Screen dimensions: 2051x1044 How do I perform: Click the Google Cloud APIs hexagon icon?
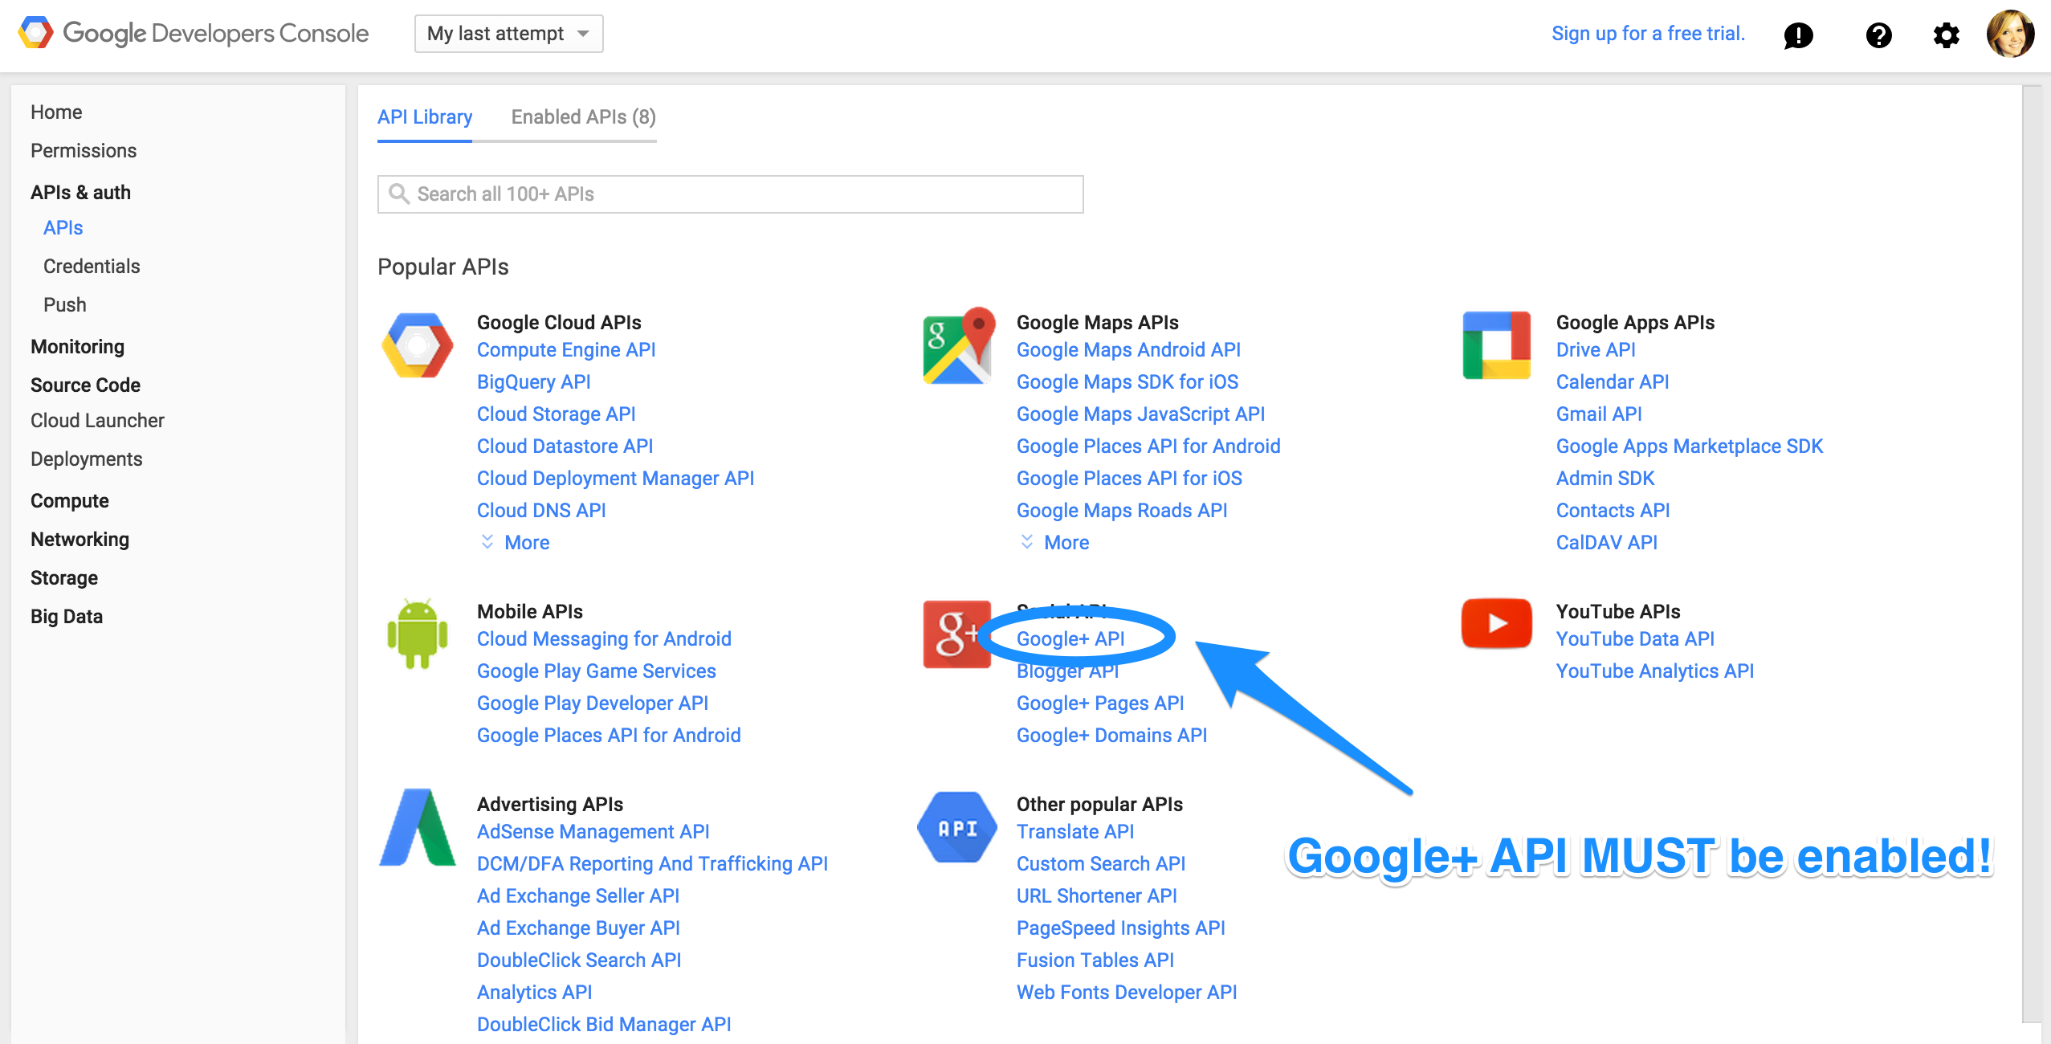(418, 345)
